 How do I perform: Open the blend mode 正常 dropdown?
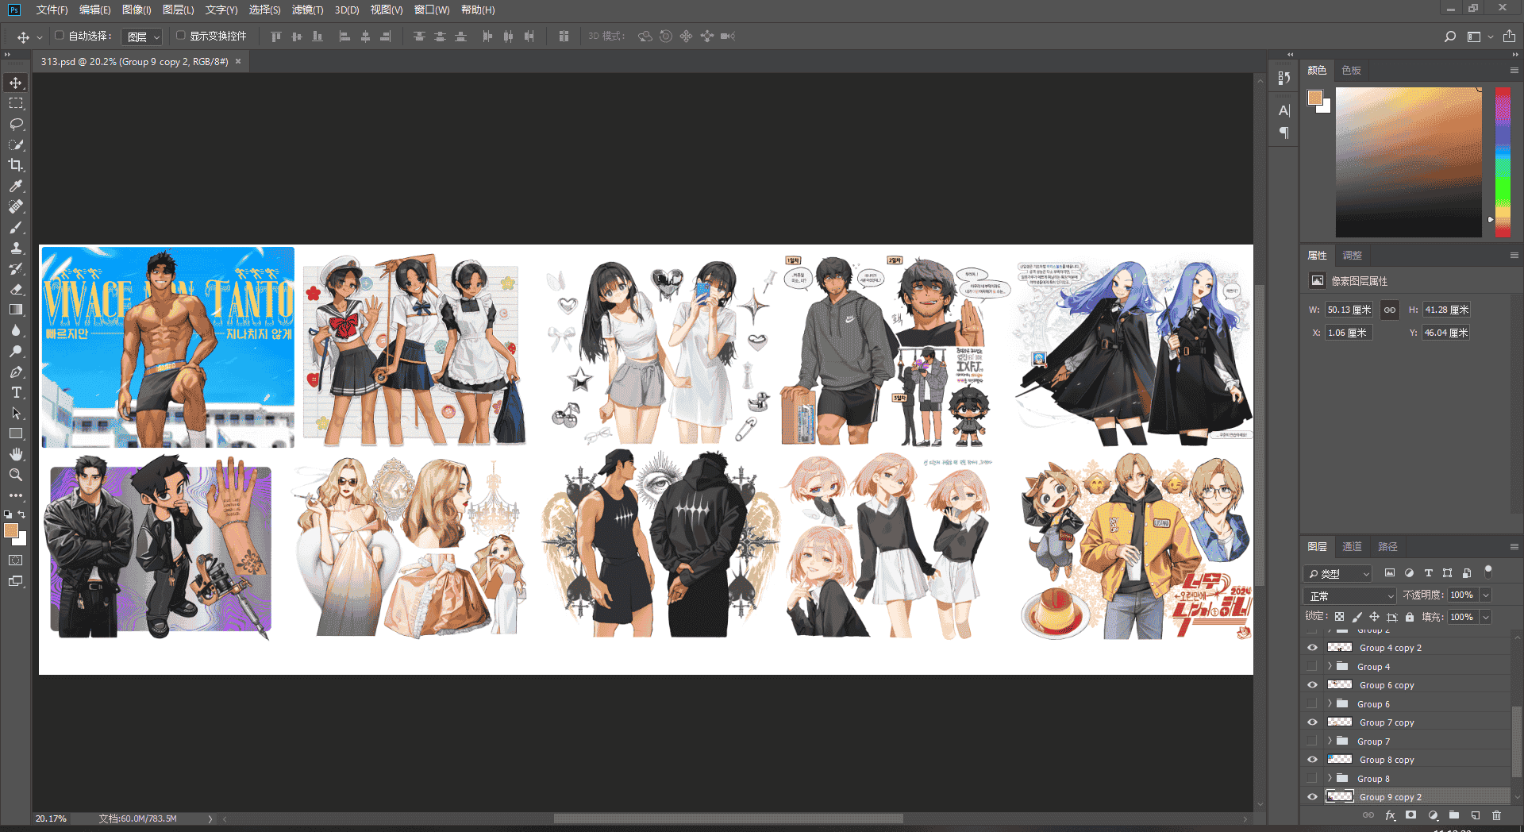coord(1349,595)
